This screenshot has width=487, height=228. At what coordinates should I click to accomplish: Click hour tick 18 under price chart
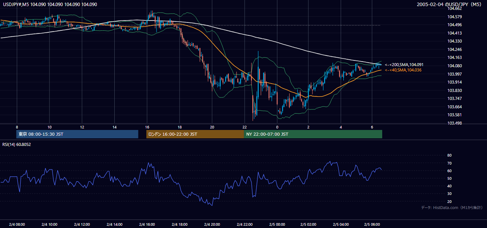pyautogui.click(x=180, y=127)
